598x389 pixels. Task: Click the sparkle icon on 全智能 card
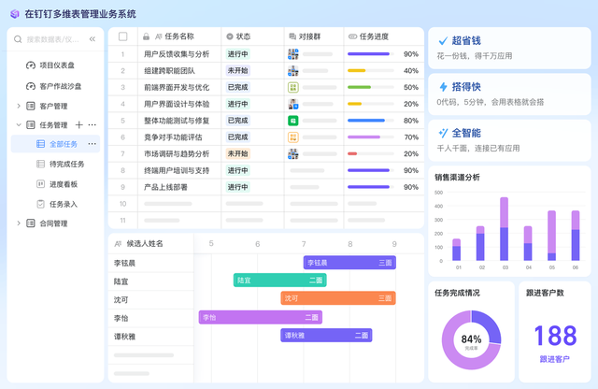click(x=443, y=133)
